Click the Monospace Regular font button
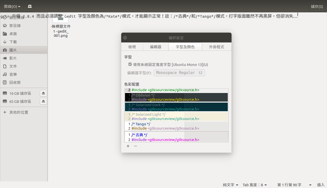Viewport: 327px width, 188px height. (x=179, y=73)
